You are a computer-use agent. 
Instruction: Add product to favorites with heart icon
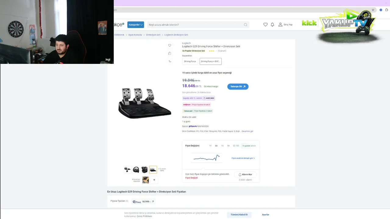(x=170, y=45)
